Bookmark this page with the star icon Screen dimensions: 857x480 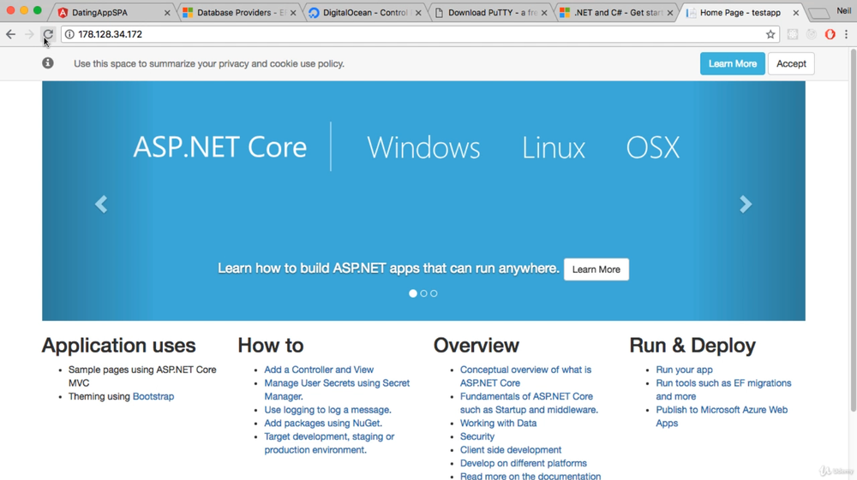[770, 34]
